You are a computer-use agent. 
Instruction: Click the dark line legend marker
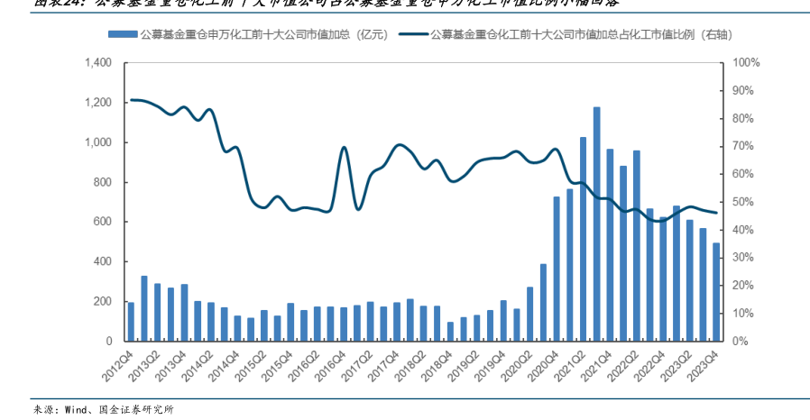[x=412, y=35]
